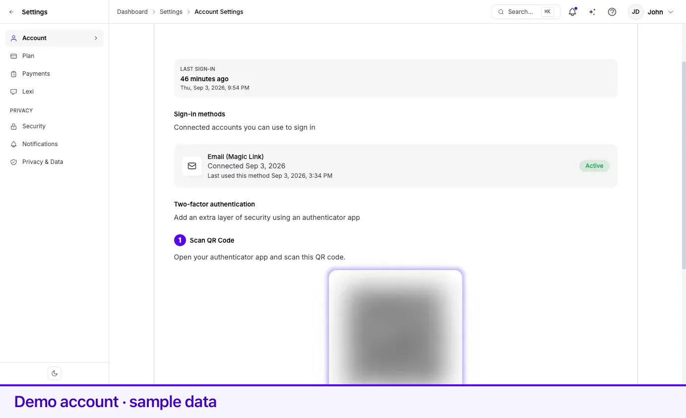Click the 'Thu, Sep 3, 2026, 9:54 PM' timestamp

point(215,88)
